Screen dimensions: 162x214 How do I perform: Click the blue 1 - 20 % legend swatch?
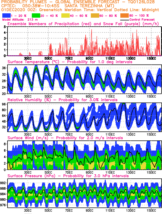(x=6, y=16)
